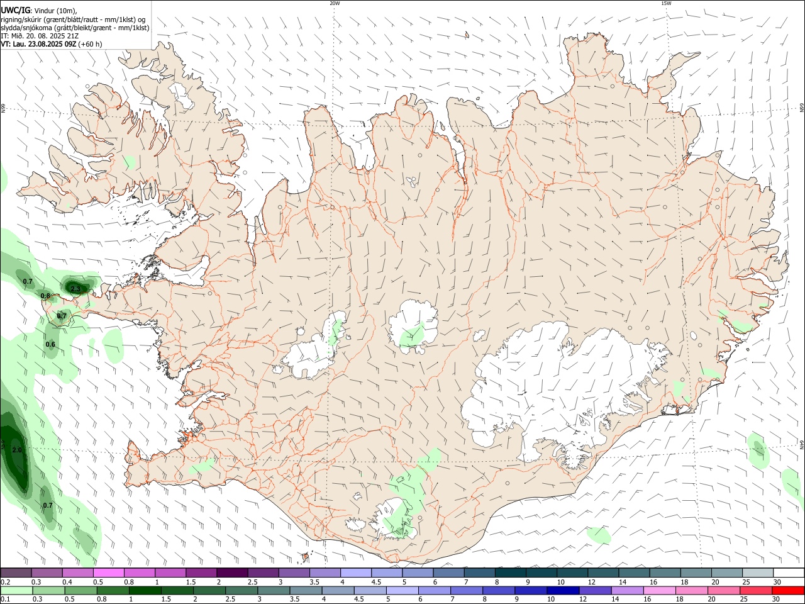Click the light pink 16 swatch in lower legend
This screenshot has width=805, height=604.
click(x=659, y=591)
